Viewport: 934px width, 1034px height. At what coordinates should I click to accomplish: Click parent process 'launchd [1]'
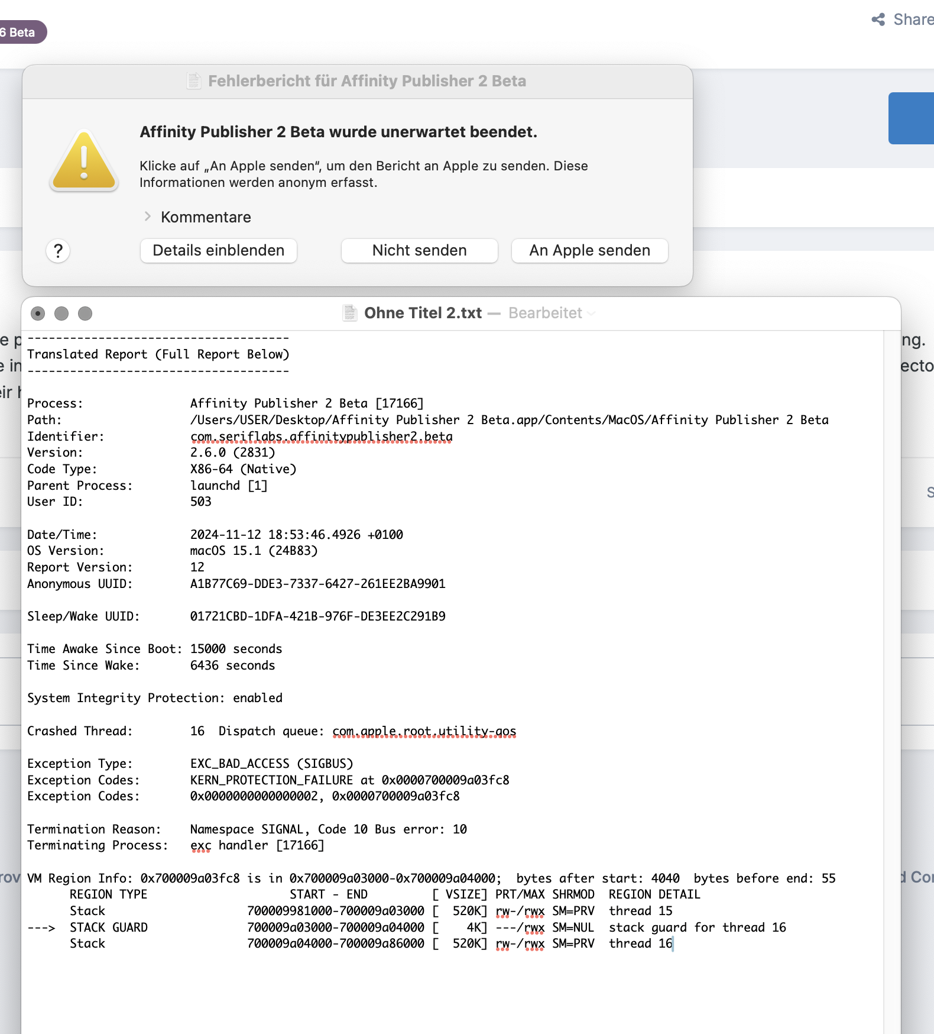coord(229,485)
